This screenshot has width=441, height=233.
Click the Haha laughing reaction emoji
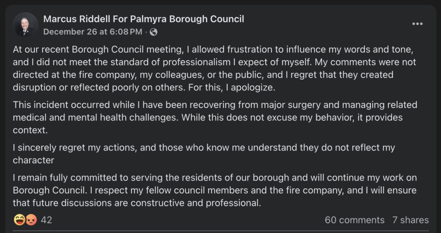click(x=20, y=220)
